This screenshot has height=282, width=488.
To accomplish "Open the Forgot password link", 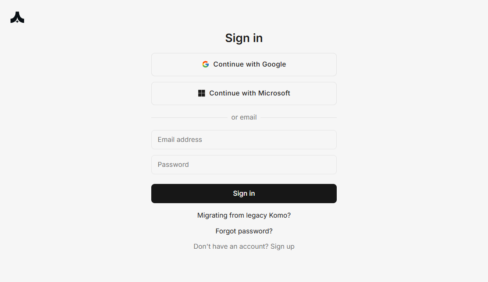I will coord(244,231).
